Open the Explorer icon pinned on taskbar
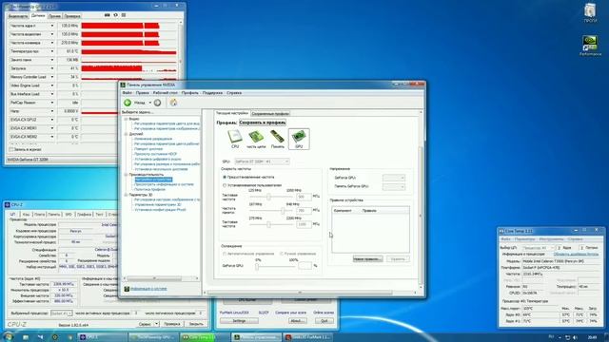This screenshot has width=609, height=342. (x=26, y=337)
